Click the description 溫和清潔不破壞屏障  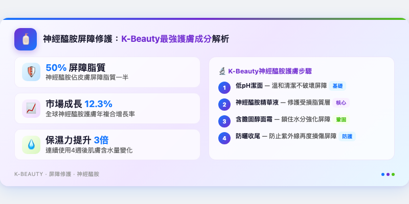(299, 86)
